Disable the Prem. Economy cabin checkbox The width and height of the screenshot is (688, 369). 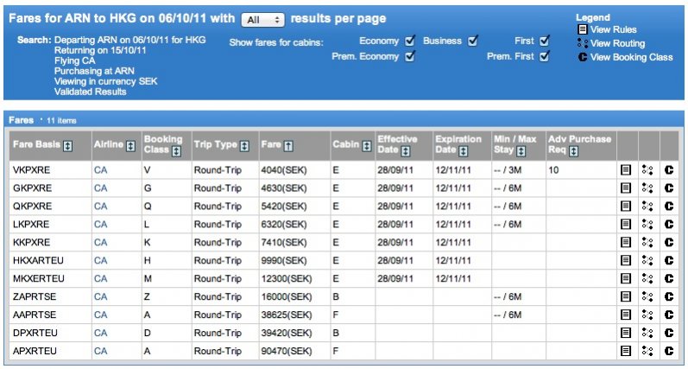point(410,56)
